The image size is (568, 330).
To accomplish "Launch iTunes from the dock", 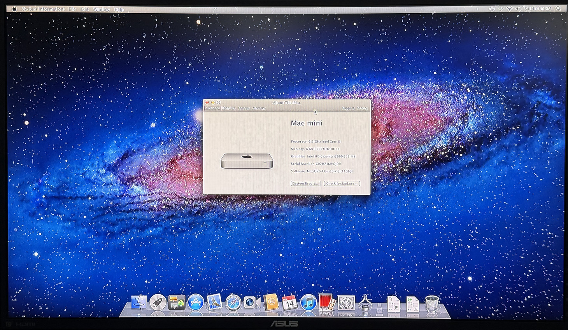I will point(308,302).
